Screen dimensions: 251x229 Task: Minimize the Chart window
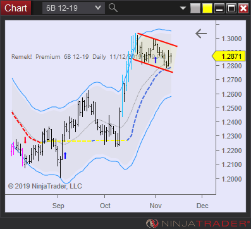coord(219,8)
